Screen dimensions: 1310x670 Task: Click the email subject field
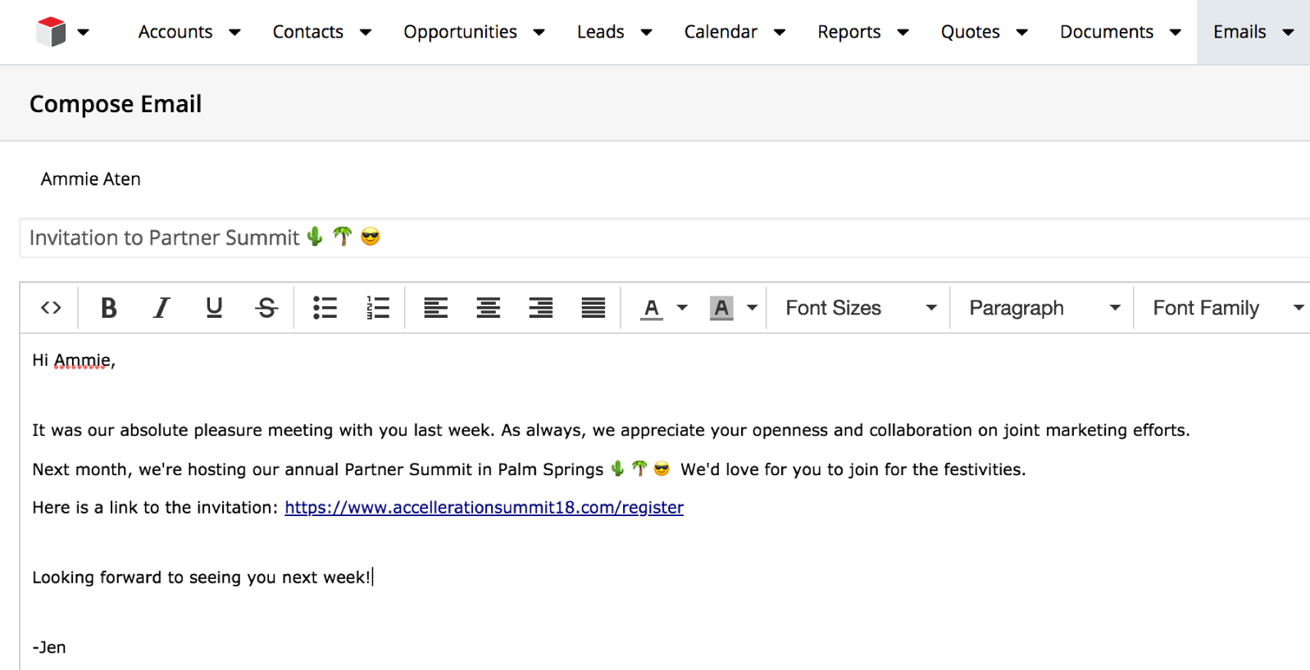click(x=656, y=238)
